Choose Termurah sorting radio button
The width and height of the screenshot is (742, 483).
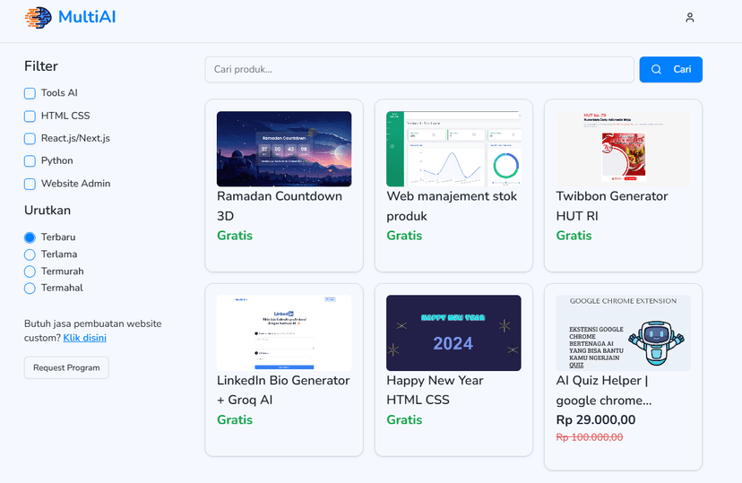coord(30,272)
